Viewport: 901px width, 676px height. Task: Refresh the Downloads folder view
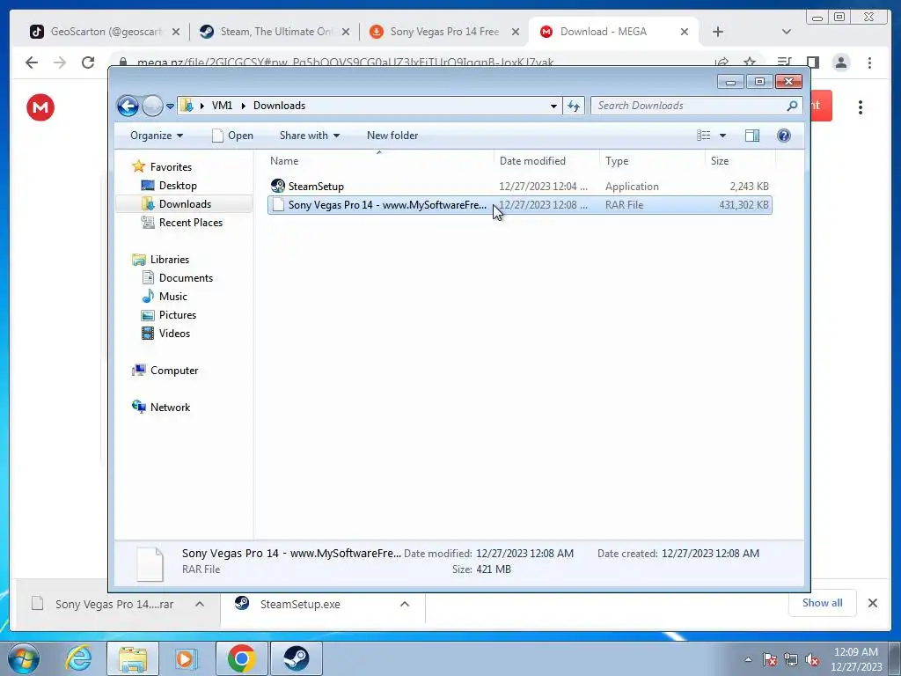[x=574, y=106]
